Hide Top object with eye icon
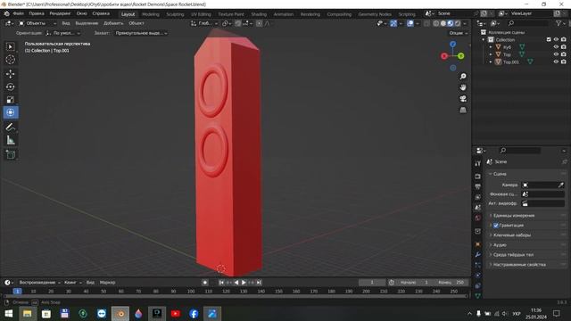The image size is (571, 321). tap(556, 54)
